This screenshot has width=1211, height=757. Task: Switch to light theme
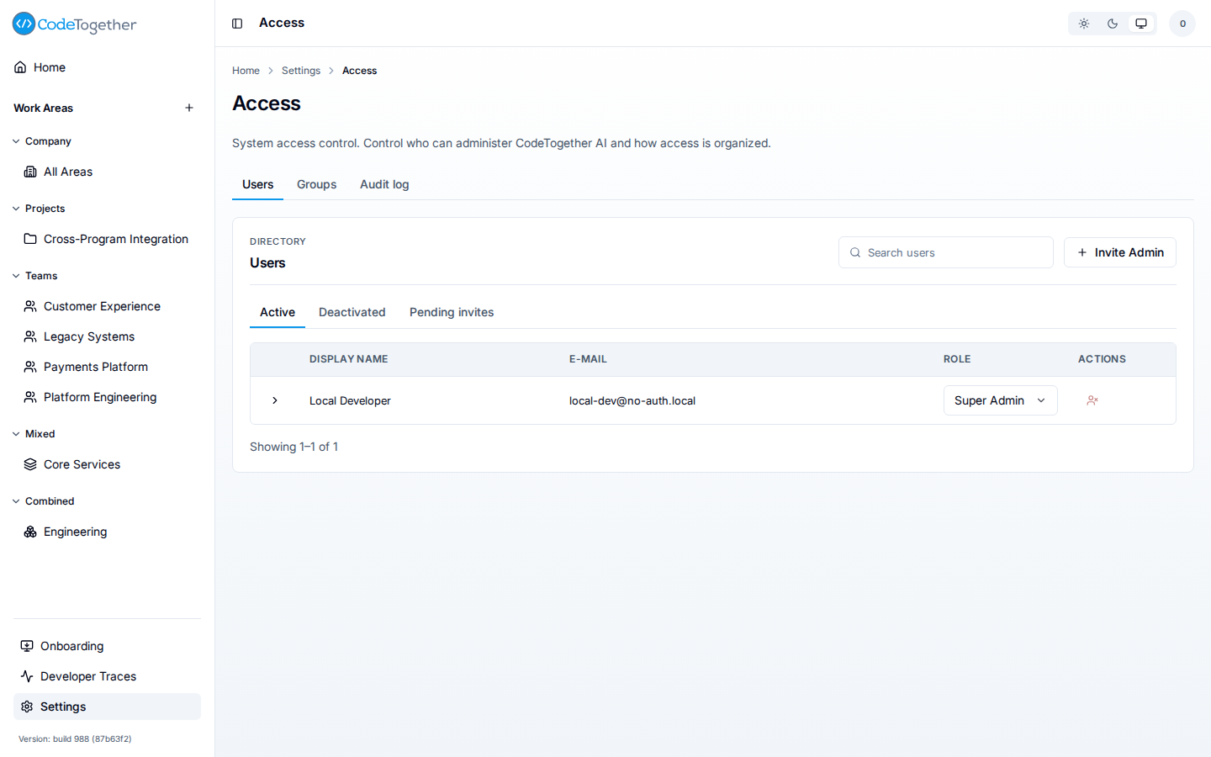[x=1084, y=24]
